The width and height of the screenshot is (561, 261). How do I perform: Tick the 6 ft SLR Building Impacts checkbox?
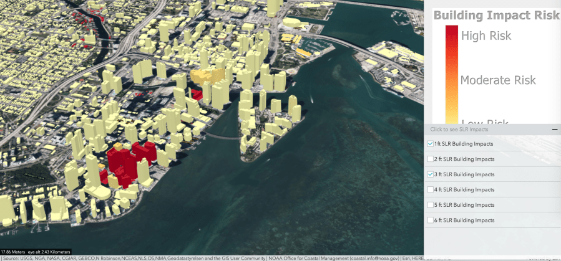click(431, 221)
